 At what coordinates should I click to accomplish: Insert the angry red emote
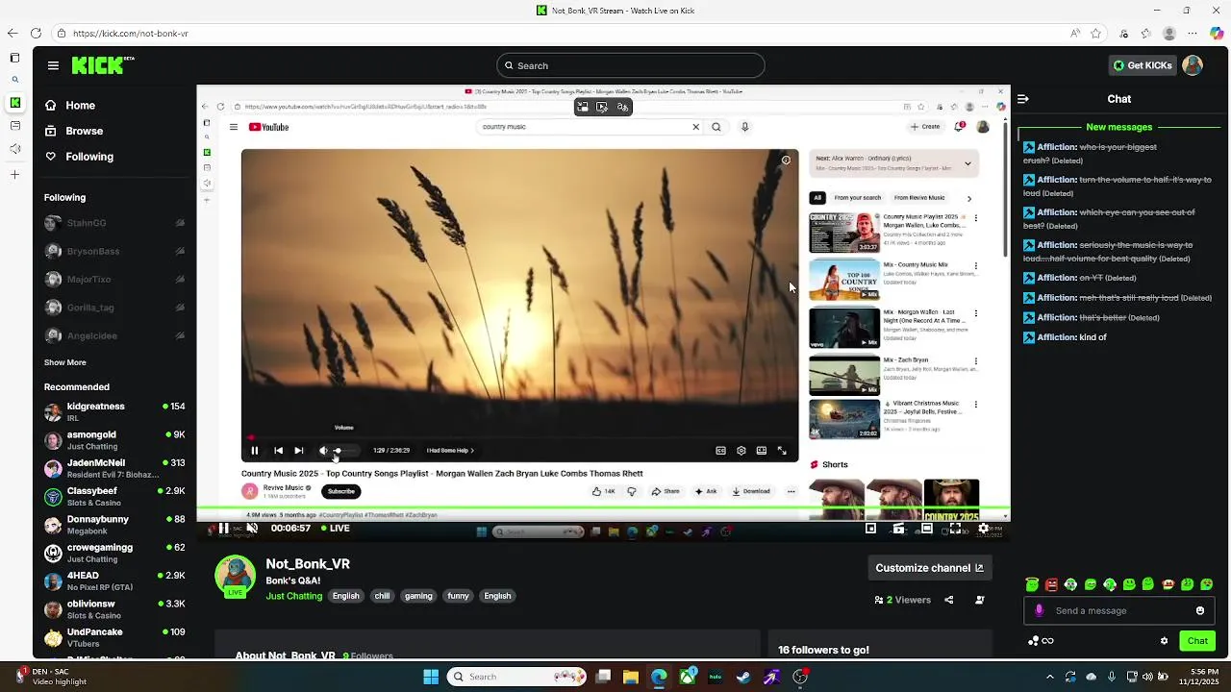1051,584
